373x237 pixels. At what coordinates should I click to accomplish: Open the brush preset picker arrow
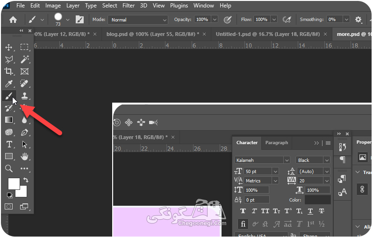[68, 20]
